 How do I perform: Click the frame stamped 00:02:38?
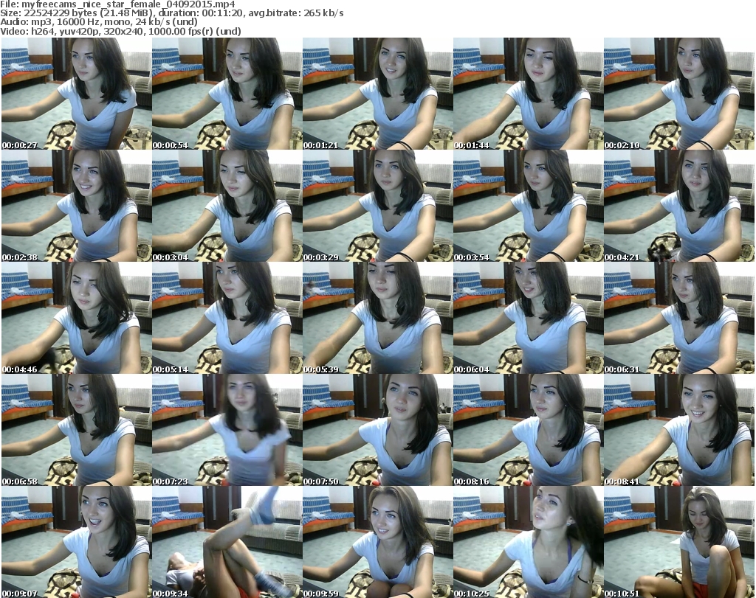(x=77, y=206)
